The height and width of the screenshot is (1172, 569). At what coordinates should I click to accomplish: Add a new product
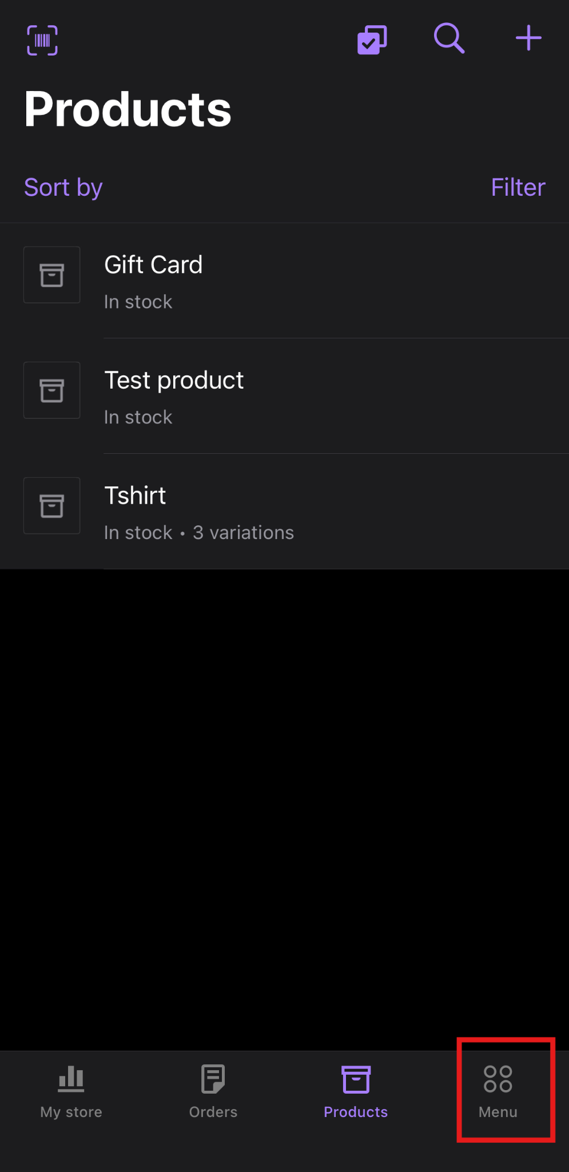point(528,39)
